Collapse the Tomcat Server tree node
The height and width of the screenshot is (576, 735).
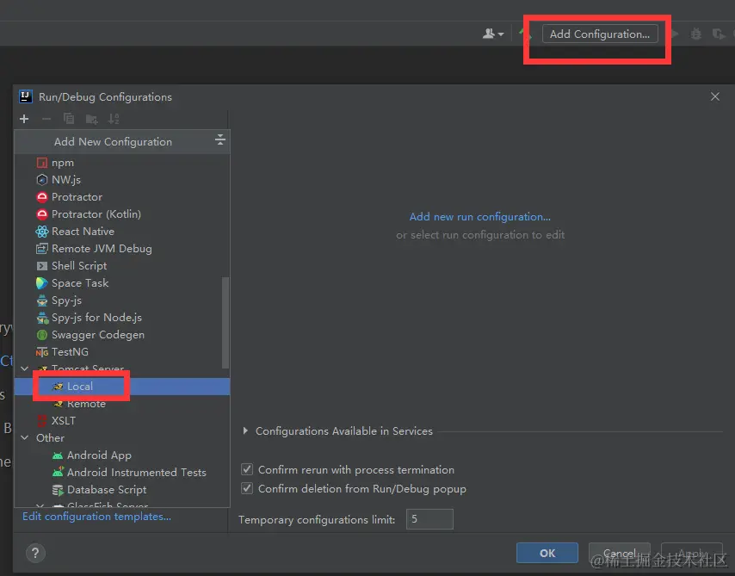click(25, 369)
